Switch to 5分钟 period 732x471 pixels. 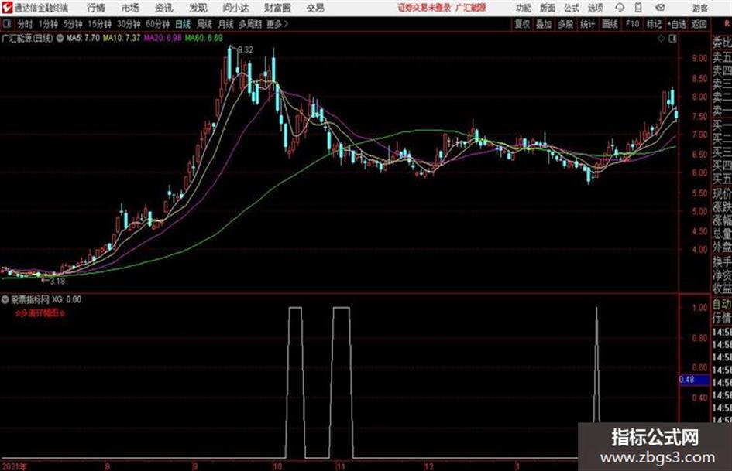point(72,24)
